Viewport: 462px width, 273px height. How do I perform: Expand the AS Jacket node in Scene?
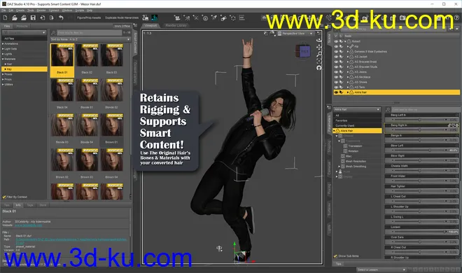tap(348, 57)
